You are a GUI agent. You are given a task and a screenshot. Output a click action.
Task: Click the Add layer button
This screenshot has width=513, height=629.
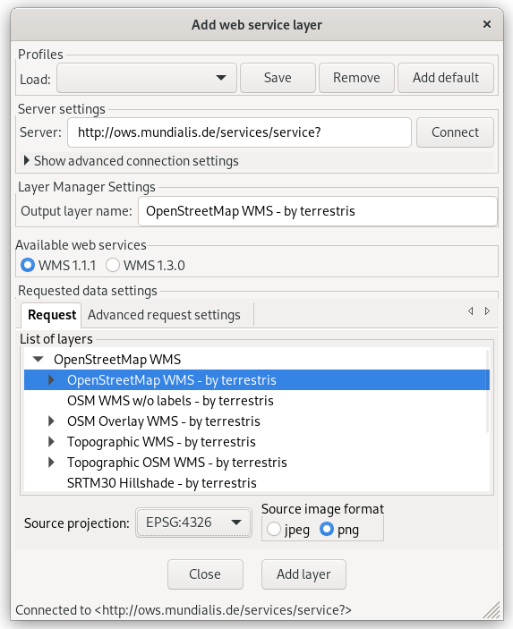coord(304,574)
